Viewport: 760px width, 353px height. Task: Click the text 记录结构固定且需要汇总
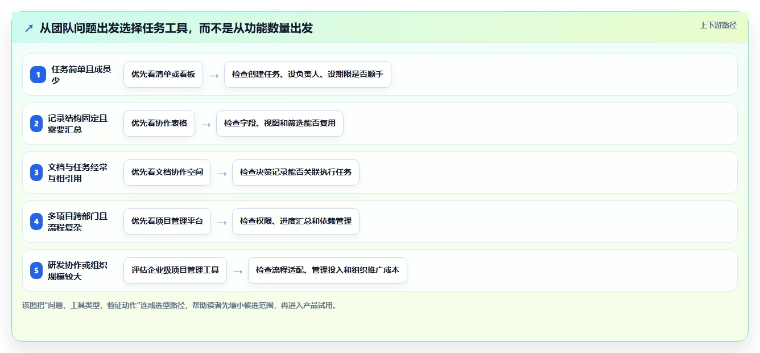78,124
